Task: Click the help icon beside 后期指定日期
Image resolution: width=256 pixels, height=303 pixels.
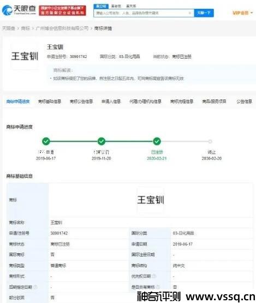Action: [x=35, y=287]
